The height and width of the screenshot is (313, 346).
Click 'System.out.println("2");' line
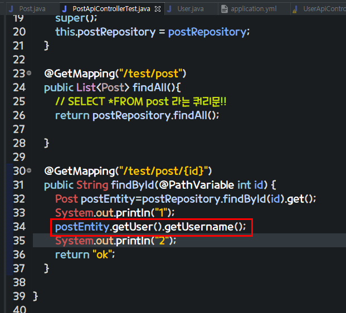click(x=116, y=241)
